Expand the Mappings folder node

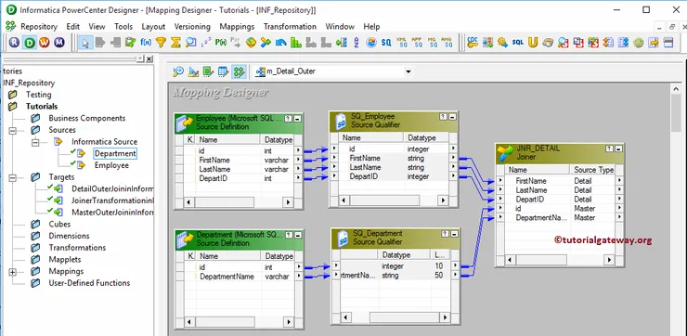coord(12,272)
